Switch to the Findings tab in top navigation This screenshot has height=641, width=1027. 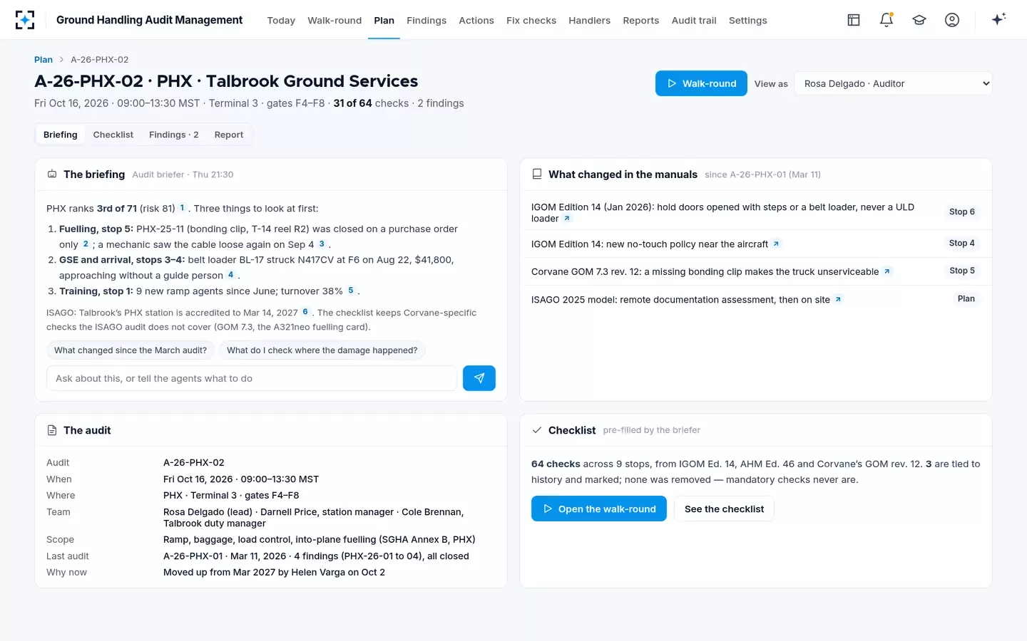[426, 20]
